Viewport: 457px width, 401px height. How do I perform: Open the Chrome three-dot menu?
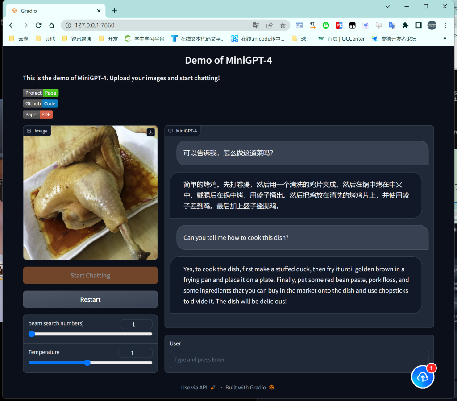445,25
